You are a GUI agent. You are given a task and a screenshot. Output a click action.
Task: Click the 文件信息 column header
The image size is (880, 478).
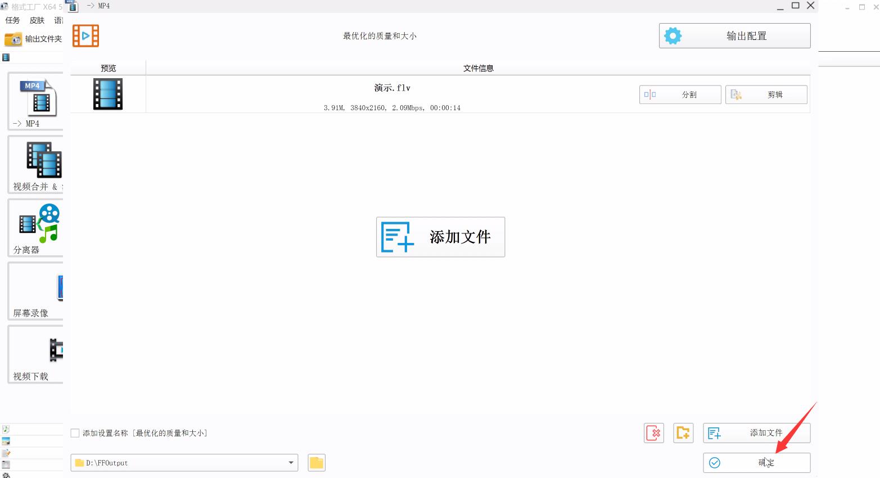coord(478,68)
